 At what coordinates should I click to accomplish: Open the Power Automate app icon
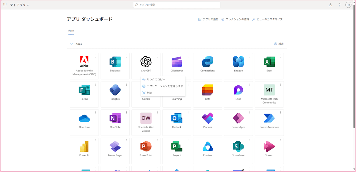[269, 118]
